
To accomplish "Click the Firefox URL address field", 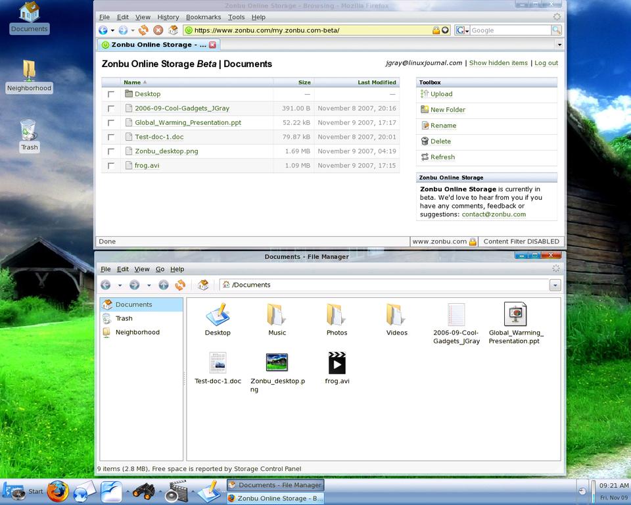I will 309,30.
